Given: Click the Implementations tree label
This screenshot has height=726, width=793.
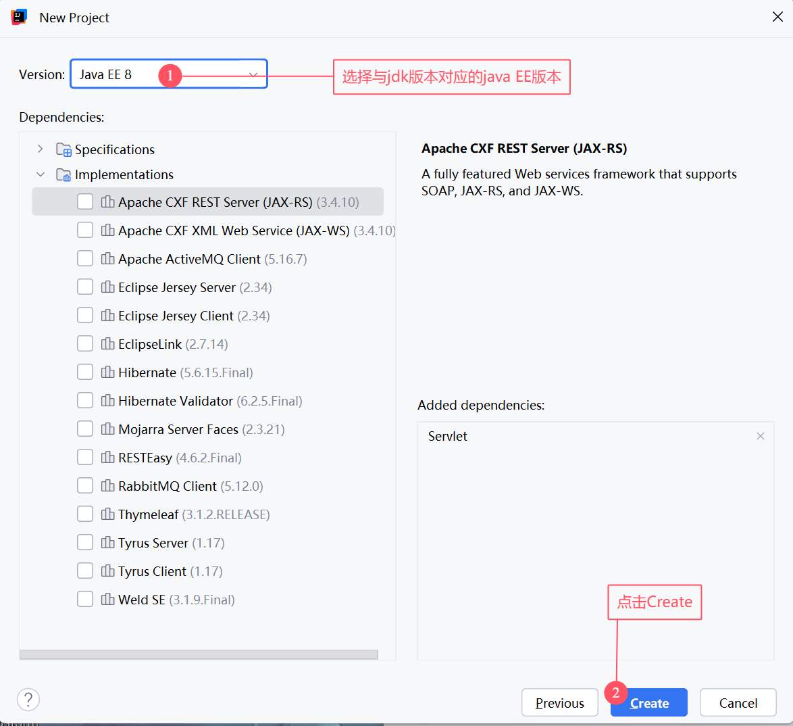Looking at the screenshot, I should coord(124,174).
